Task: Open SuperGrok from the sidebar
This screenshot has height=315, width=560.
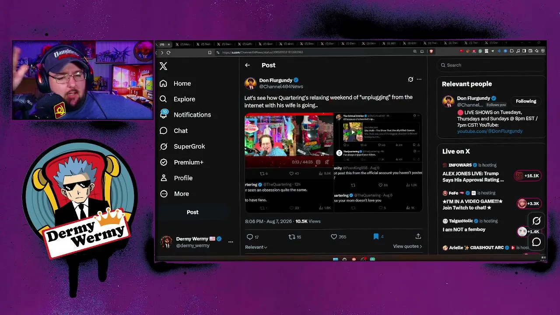Action: tap(182, 147)
